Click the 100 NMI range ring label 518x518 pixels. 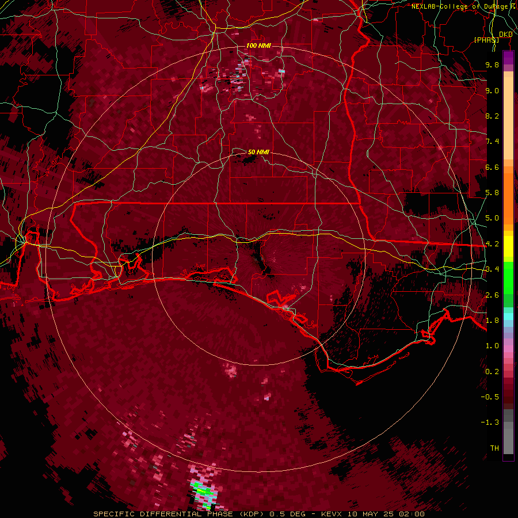[258, 45]
